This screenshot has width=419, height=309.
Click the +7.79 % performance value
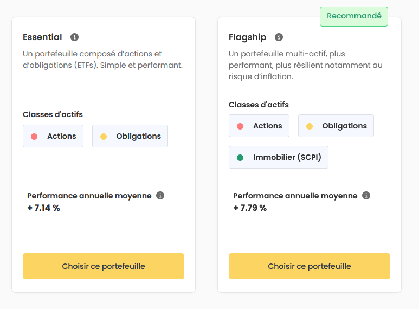point(250,208)
